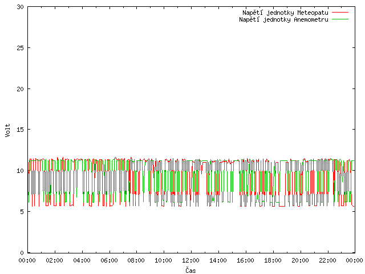Click the x-axis time label 20:00
Image resolution: width=365 pixels, height=274 pixels.
pos(301,260)
